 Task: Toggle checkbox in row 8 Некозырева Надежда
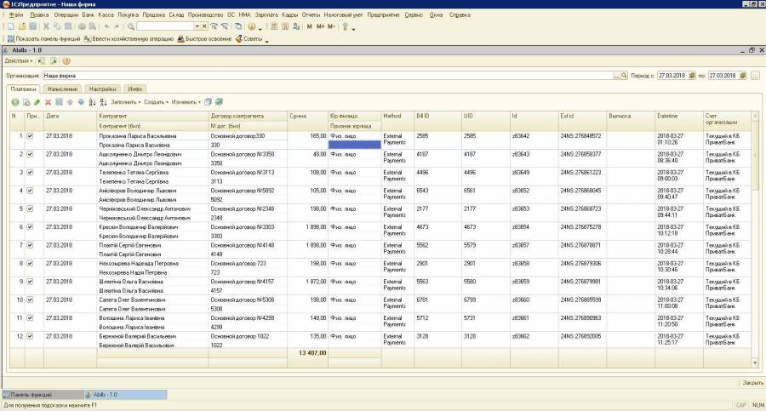pyautogui.click(x=30, y=264)
